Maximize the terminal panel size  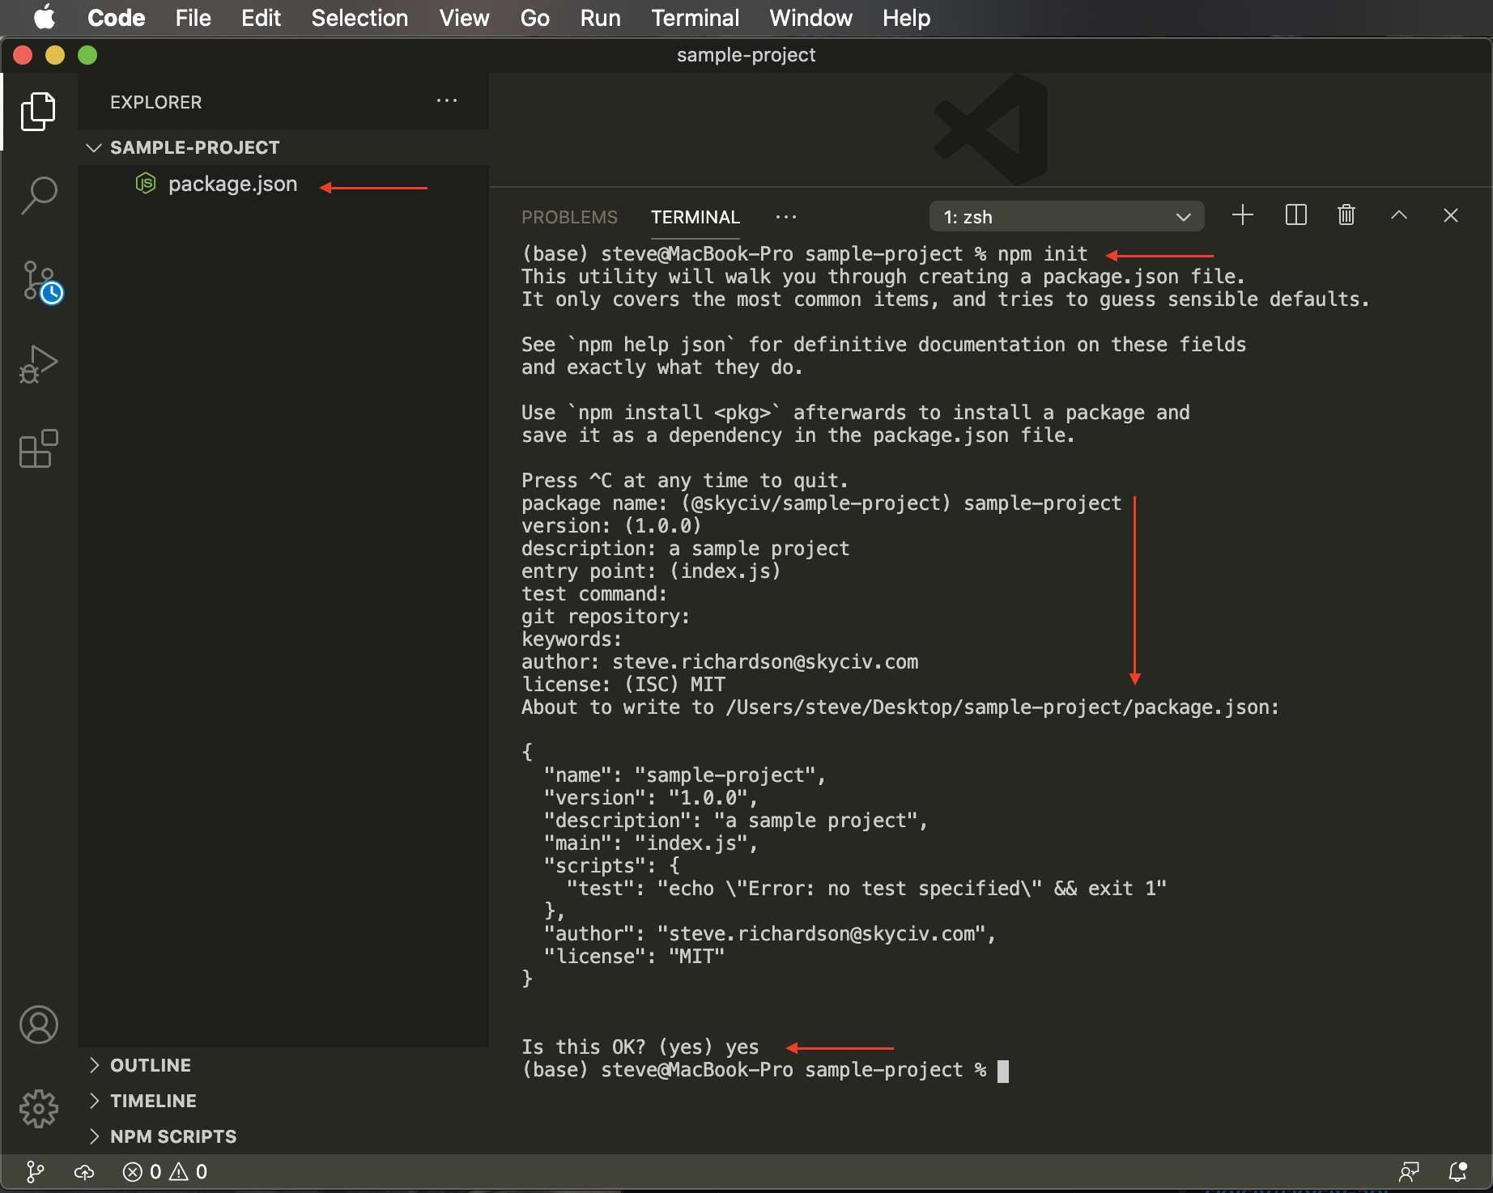(1398, 215)
